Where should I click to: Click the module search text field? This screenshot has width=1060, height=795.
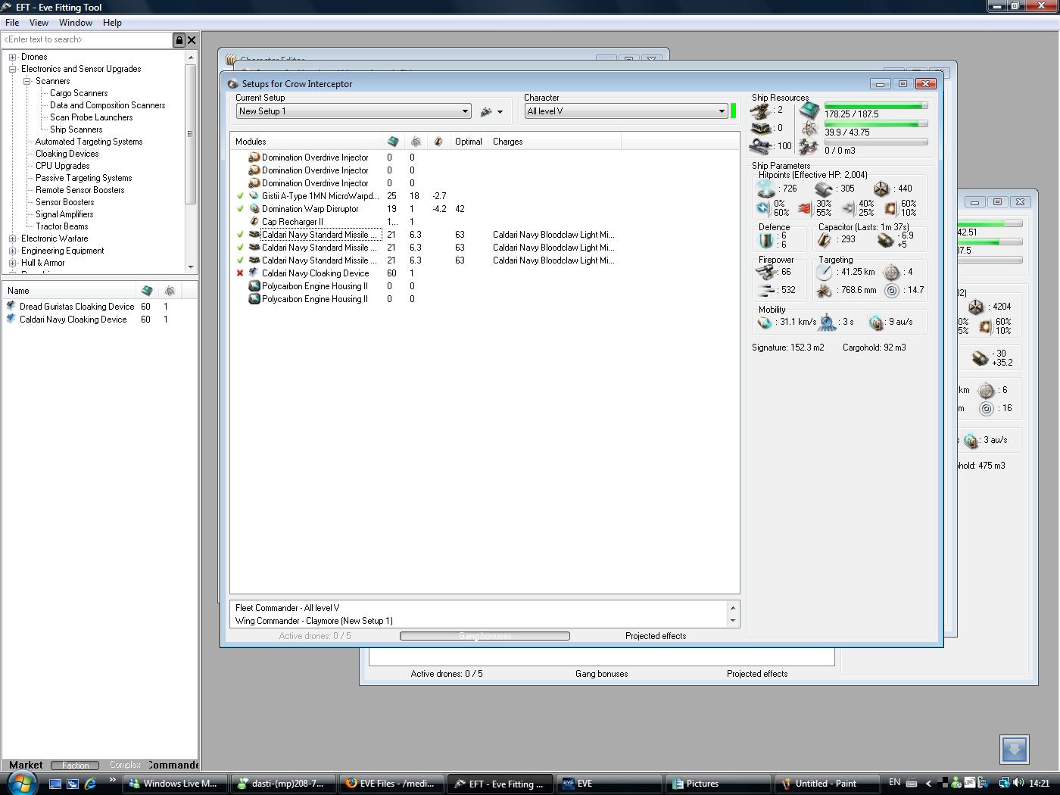pos(87,40)
